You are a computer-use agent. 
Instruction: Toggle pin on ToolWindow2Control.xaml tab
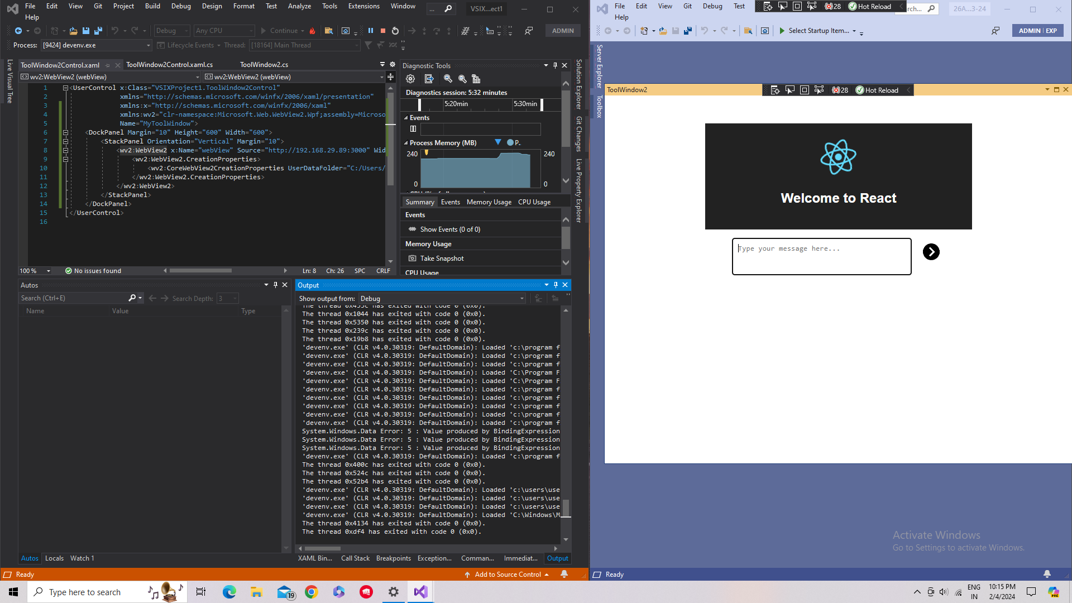point(108,65)
